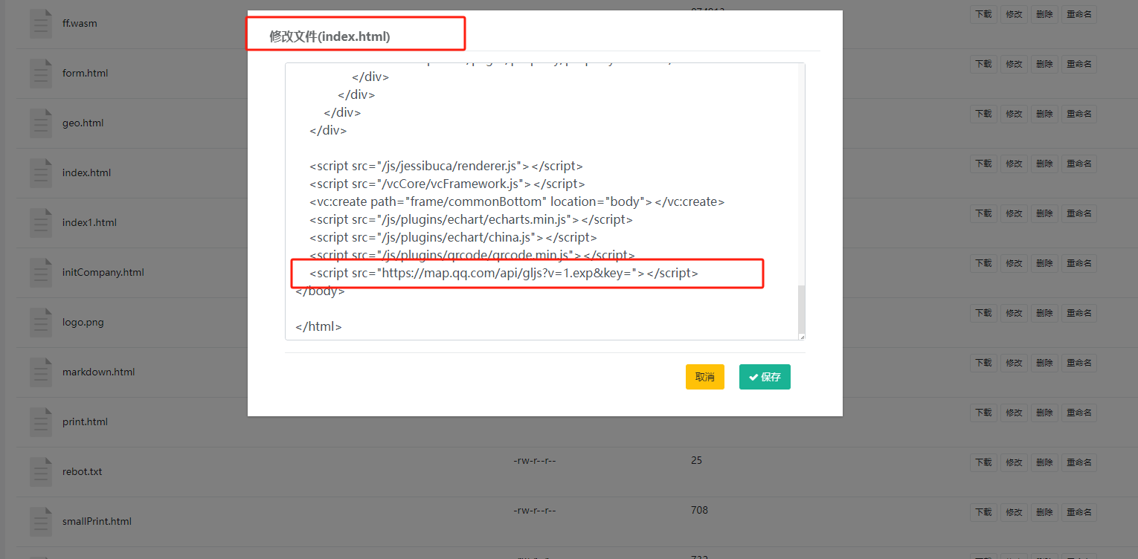The width and height of the screenshot is (1138, 559).
Task: Rename logo.png with 重命名
Action: [x=1078, y=313]
